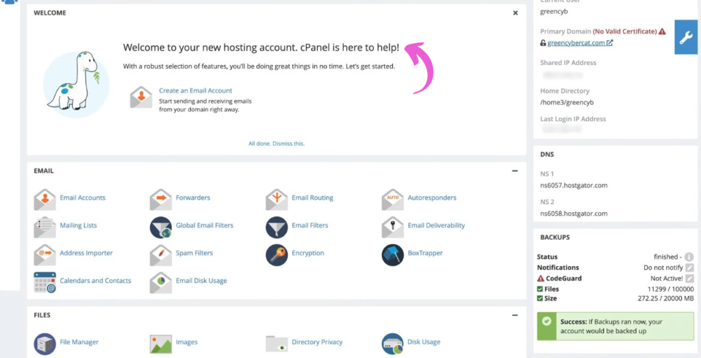
Task: Select the ns6058.hostgator.com nameserver text
Action: 574,213
